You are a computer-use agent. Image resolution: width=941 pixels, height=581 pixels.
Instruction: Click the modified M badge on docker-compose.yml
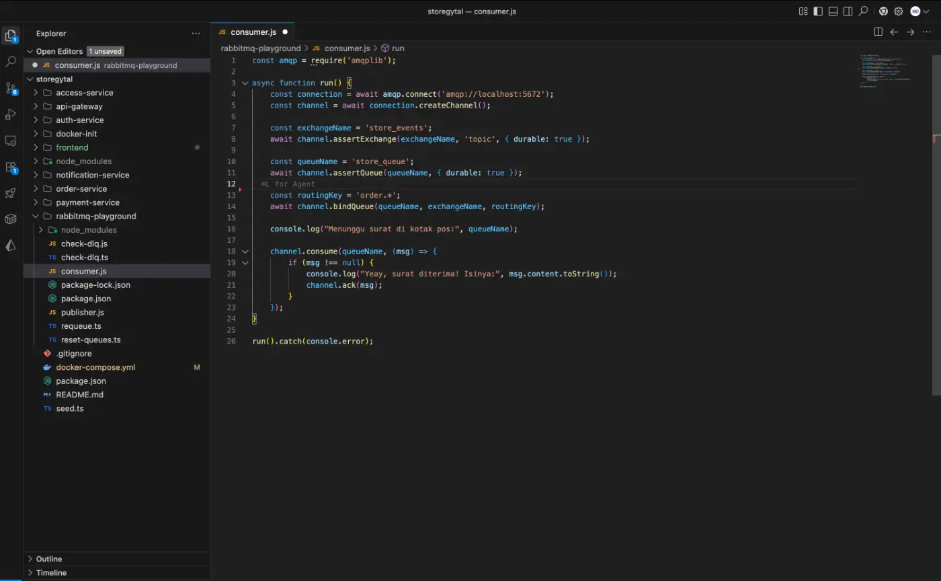(x=197, y=367)
